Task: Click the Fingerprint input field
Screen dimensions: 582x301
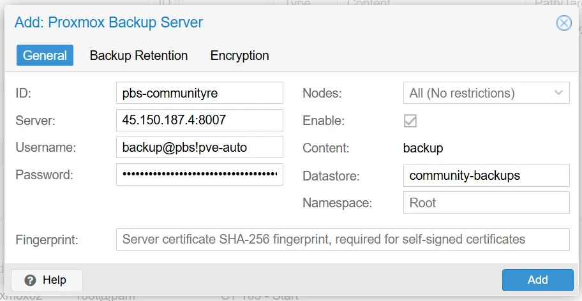Action: coord(343,240)
